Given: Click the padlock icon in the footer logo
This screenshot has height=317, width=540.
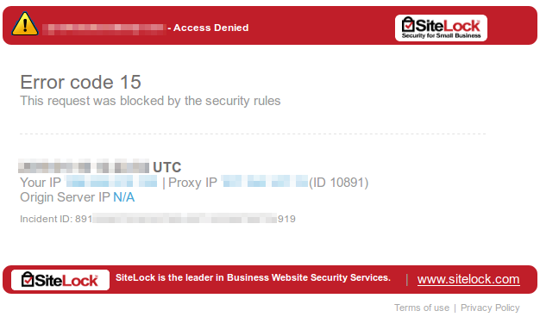Looking at the screenshot, I should point(28,279).
